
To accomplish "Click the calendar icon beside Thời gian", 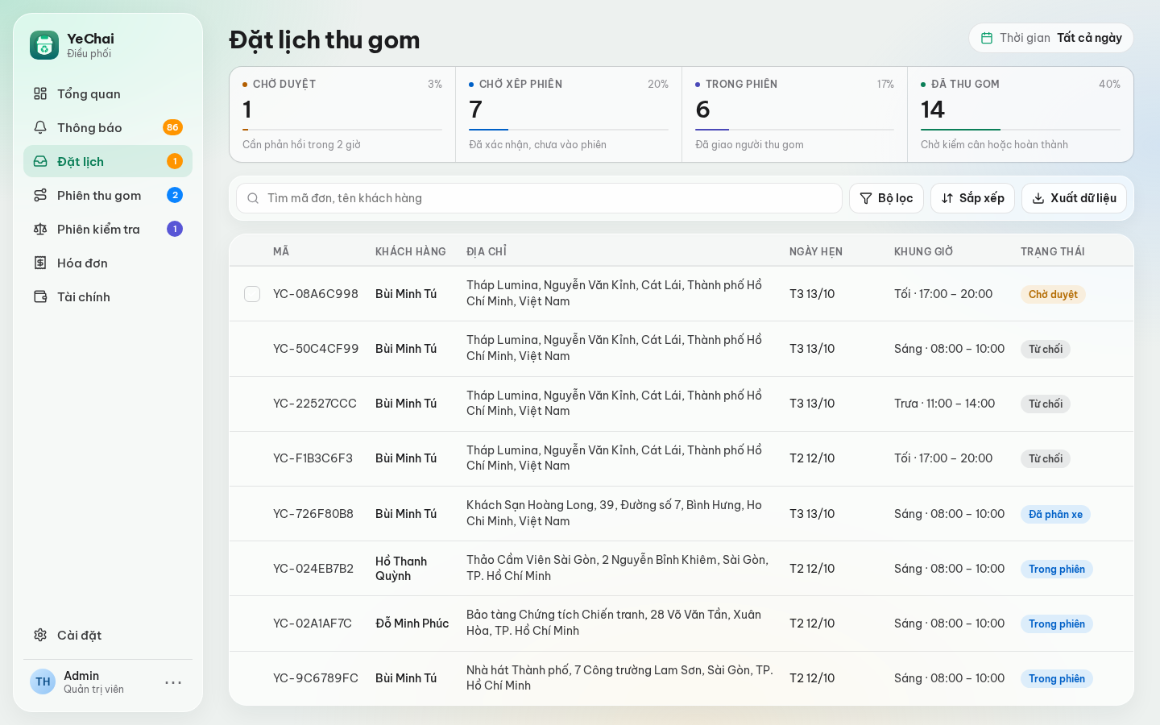I will coord(987,38).
